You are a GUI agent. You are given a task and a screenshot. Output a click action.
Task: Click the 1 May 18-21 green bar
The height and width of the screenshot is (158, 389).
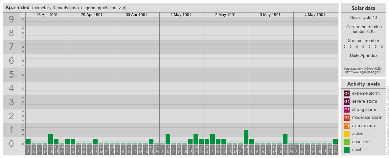[x=196, y=139]
